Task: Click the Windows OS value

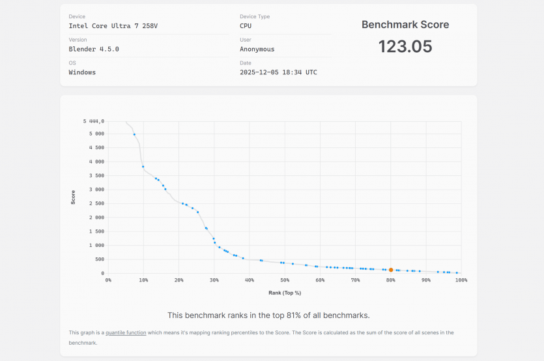Action: [82, 72]
